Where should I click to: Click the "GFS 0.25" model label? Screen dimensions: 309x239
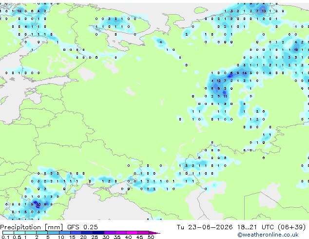click(x=82, y=227)
